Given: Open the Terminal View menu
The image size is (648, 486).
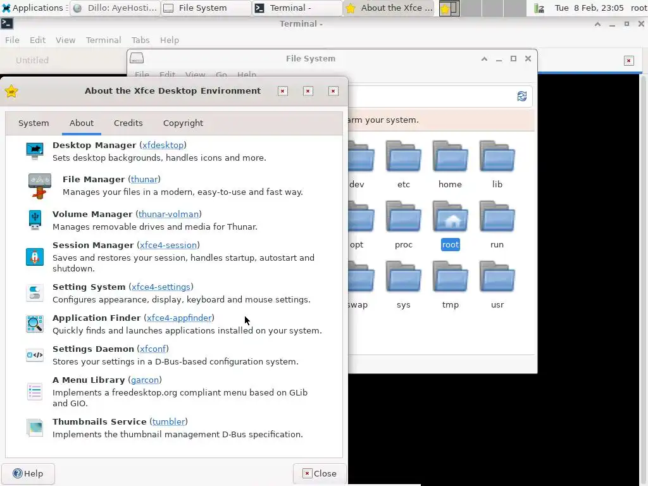Looking at the screenshot, I should 65,40.
